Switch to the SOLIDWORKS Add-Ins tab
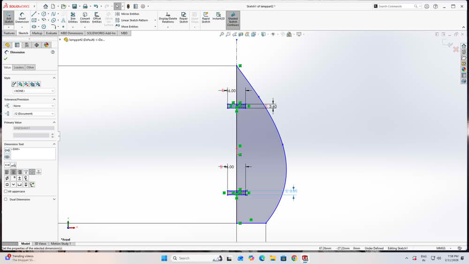The image size is (469, 264). [x=101, y=33]
